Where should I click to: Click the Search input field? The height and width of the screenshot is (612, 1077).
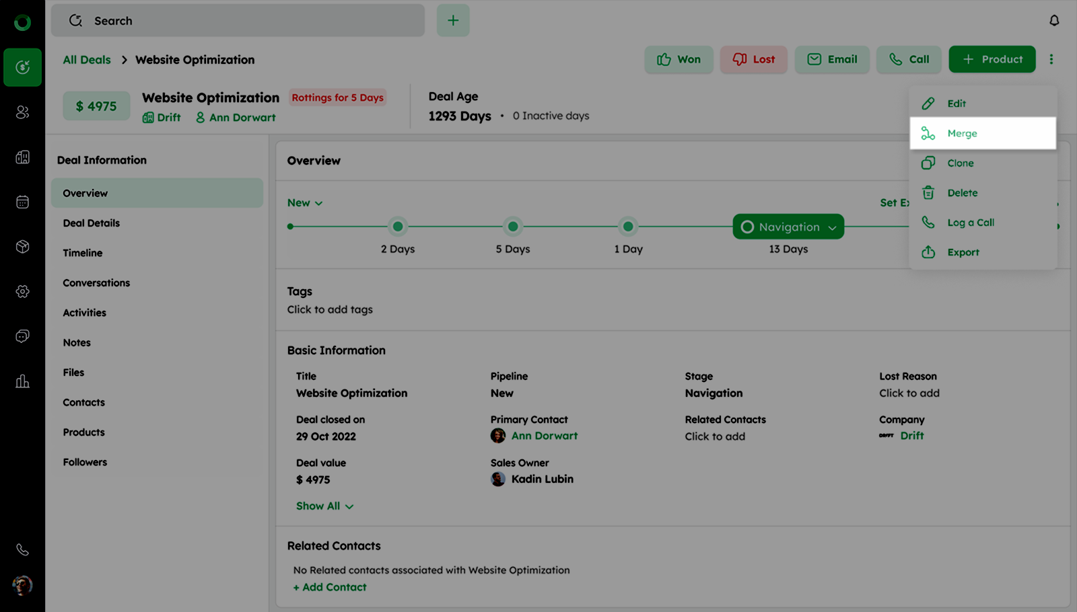238,21
